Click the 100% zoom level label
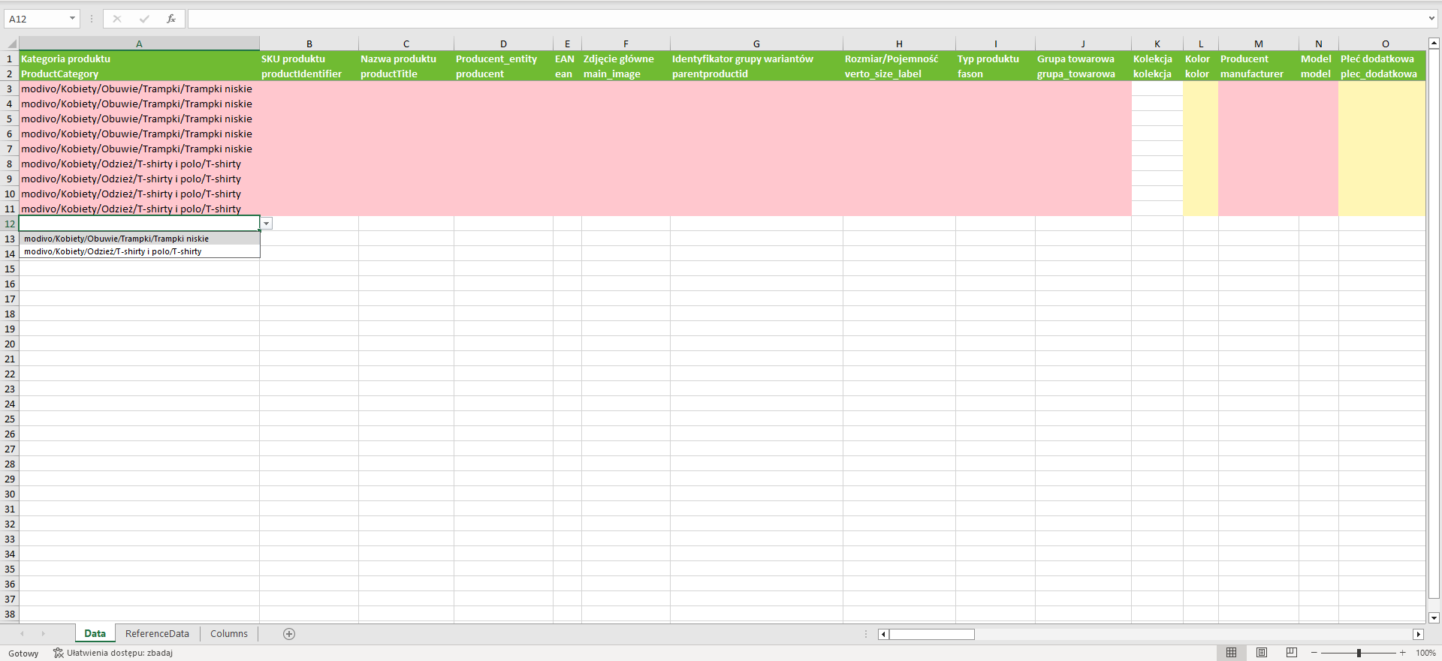 pos(1425,653)
